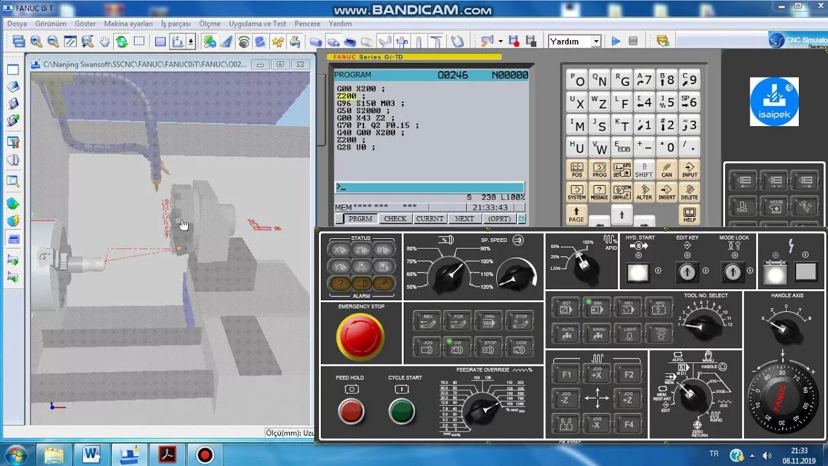Click the zoom in toolbar icon
Image resolution: width=828 pixels, height=466 pixels.
tap(36, 41)
